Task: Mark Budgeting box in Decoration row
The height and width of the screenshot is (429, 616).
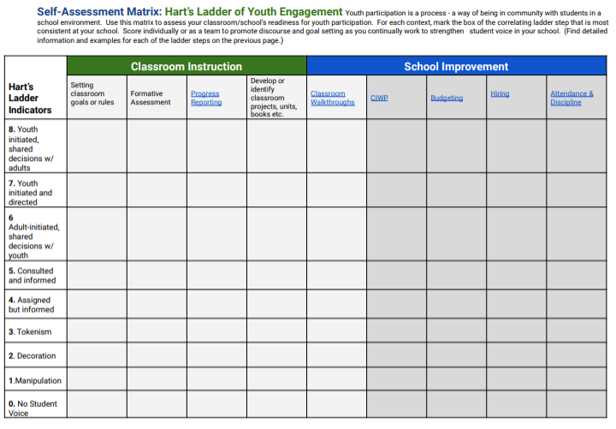Action: 457,355
